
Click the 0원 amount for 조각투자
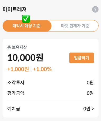click(90, 83)
